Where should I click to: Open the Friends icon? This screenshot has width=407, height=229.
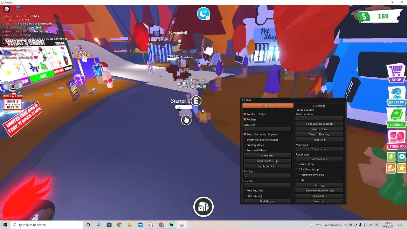pyautogui.click(x=396, y=140)
